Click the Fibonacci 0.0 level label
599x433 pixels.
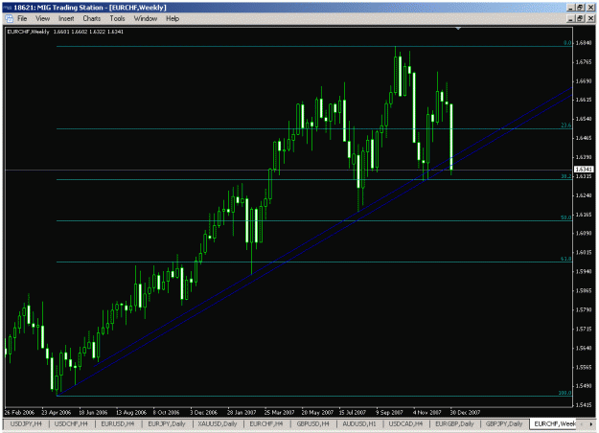567,43
